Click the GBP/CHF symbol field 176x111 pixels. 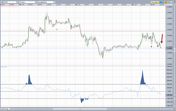click(8, 2)
